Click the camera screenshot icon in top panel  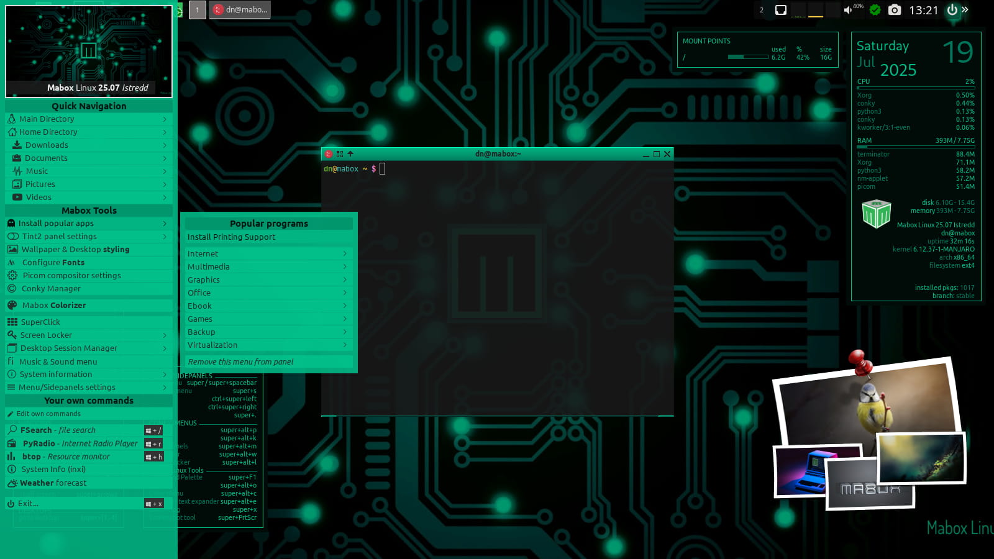tap(895, 10)
